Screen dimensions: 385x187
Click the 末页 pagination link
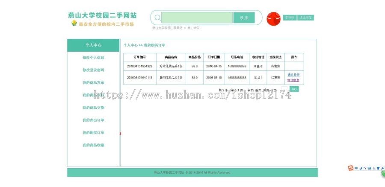273,90
